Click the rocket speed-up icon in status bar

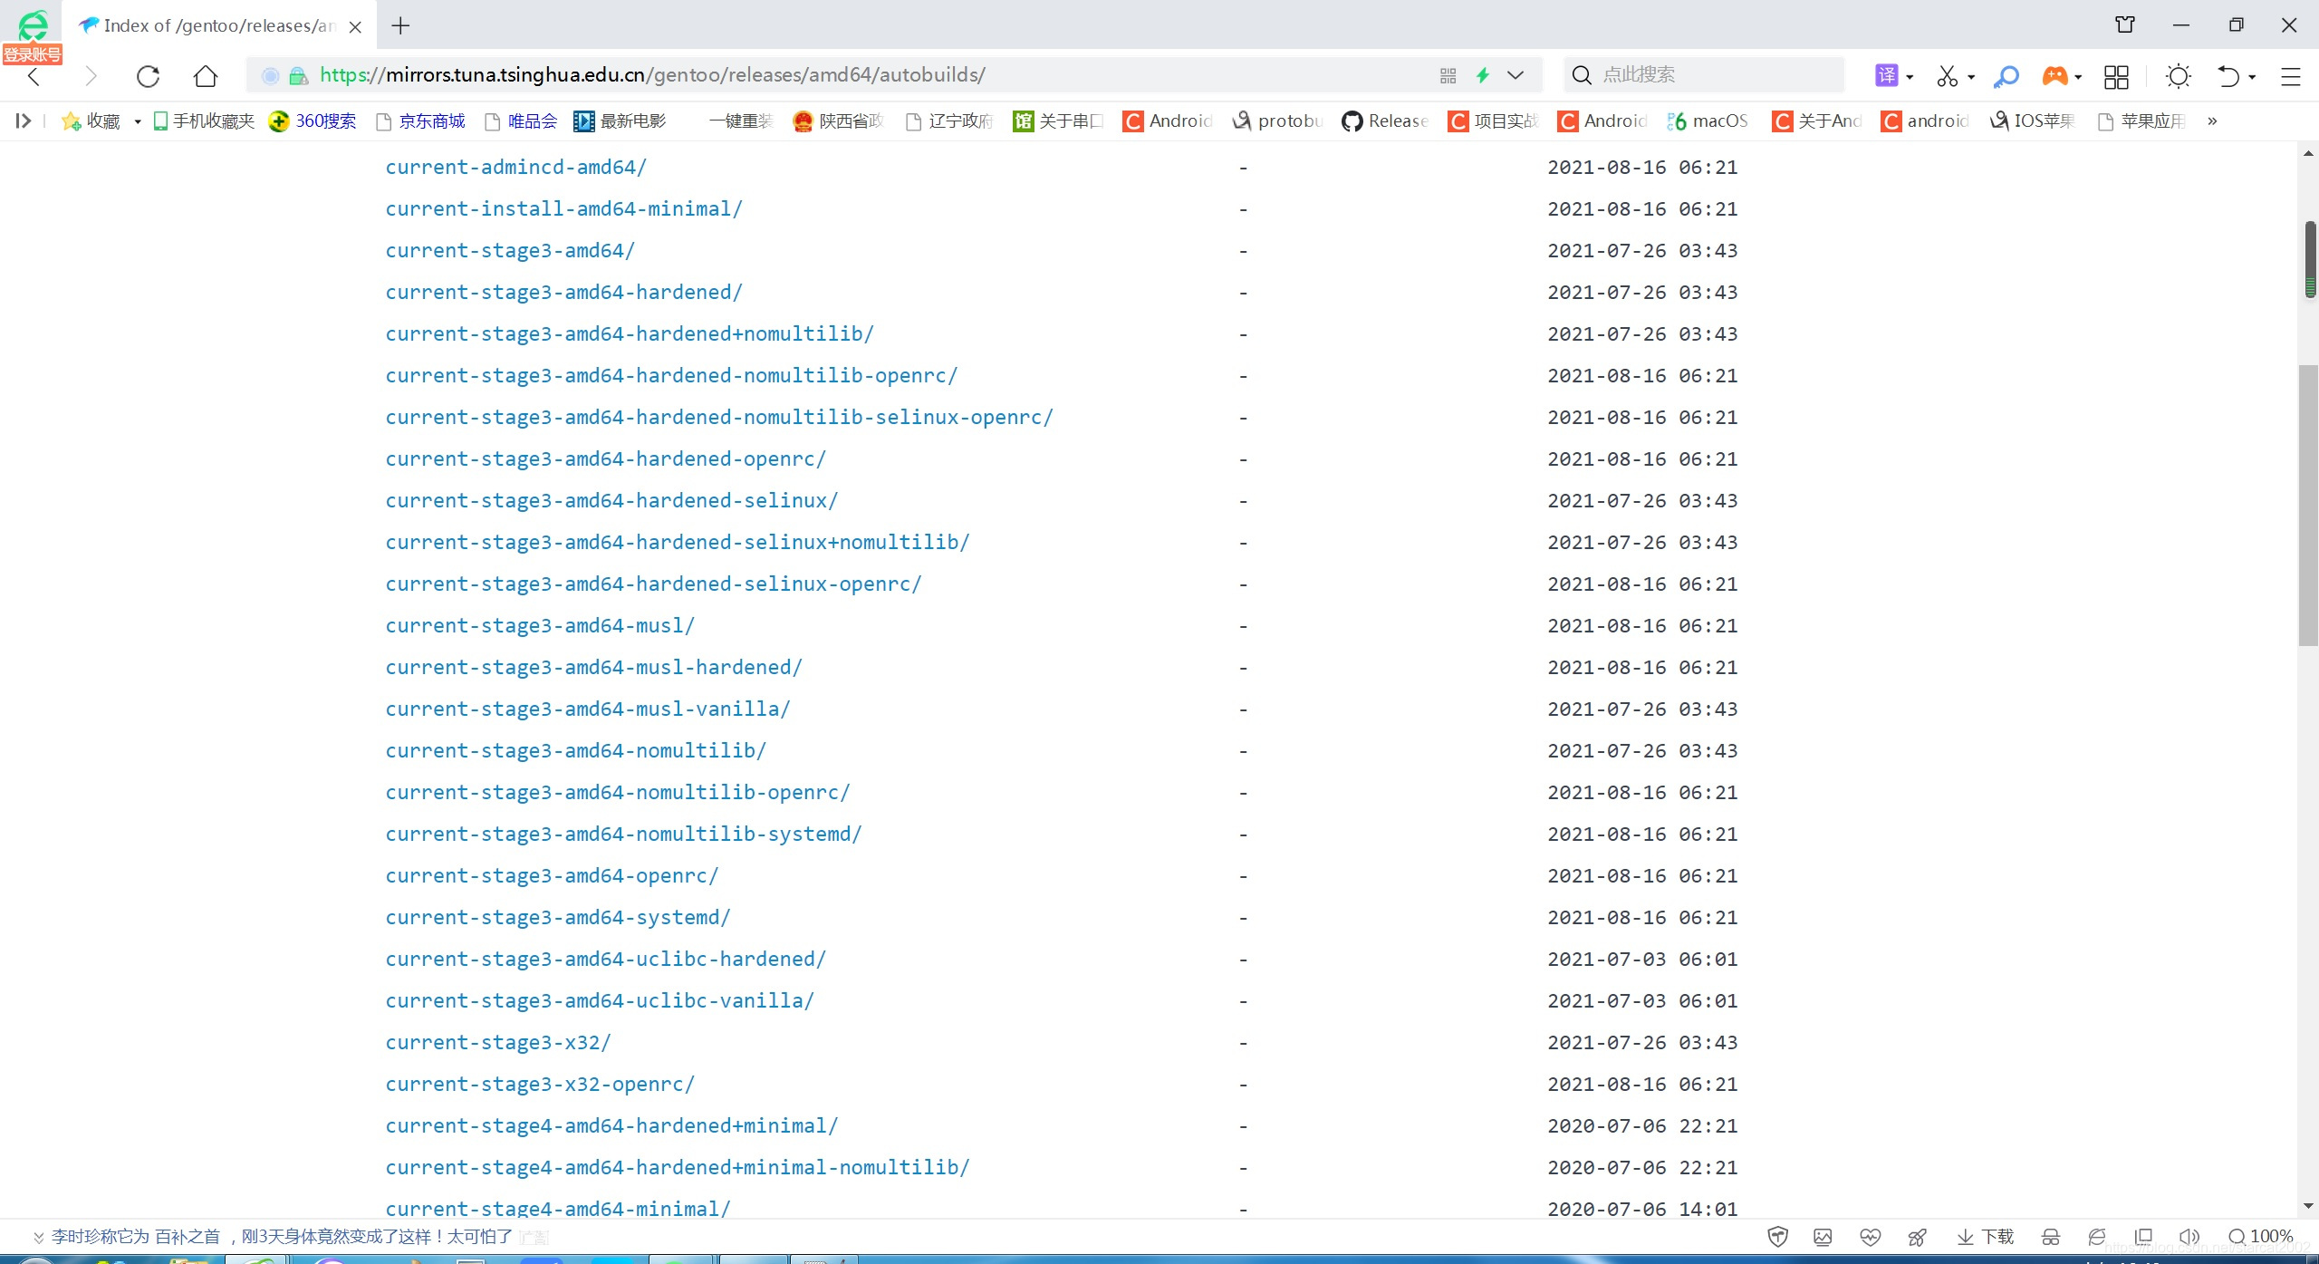tap(1917, 1237)
